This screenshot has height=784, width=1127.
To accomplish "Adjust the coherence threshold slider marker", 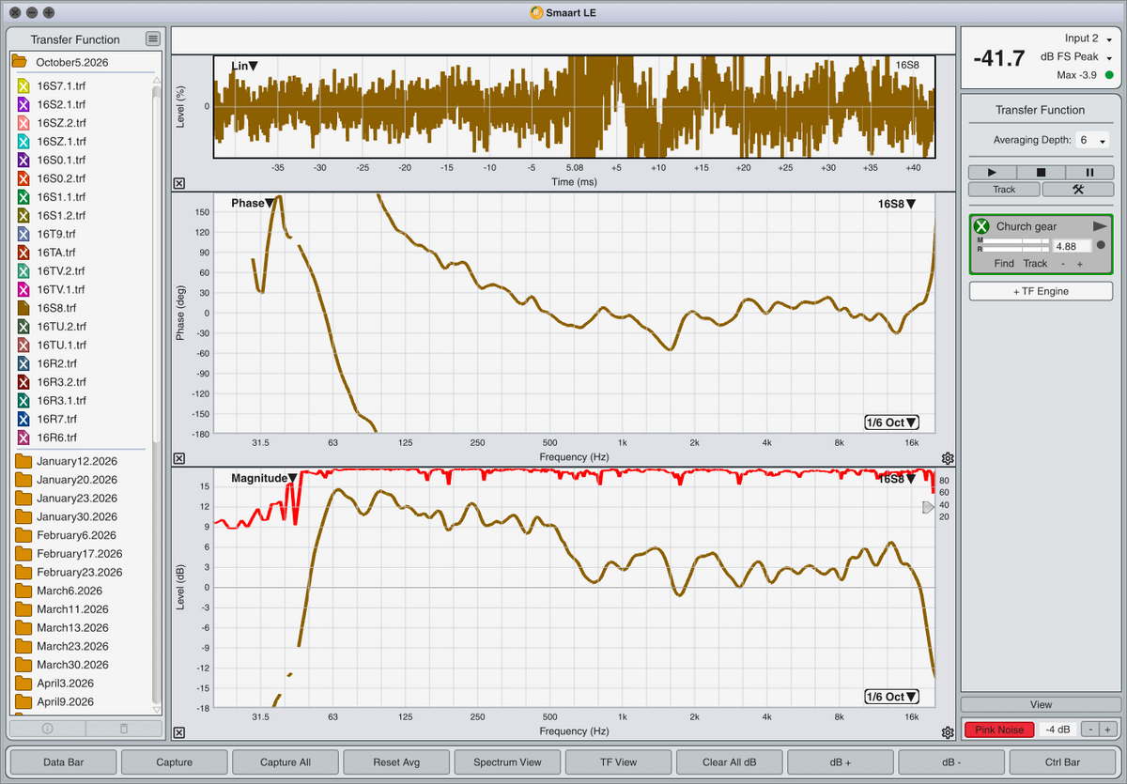I will pyautogui.click(x=929, y=507).
